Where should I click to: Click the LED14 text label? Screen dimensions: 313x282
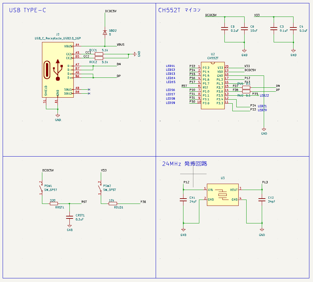point(171,78)
